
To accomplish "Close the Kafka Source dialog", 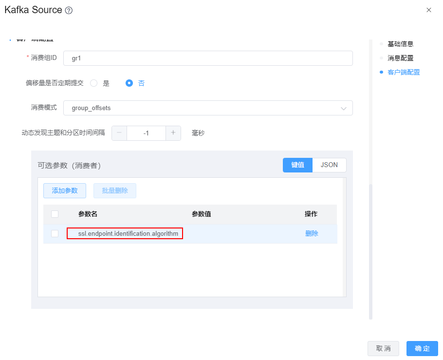I will (428, 10).
